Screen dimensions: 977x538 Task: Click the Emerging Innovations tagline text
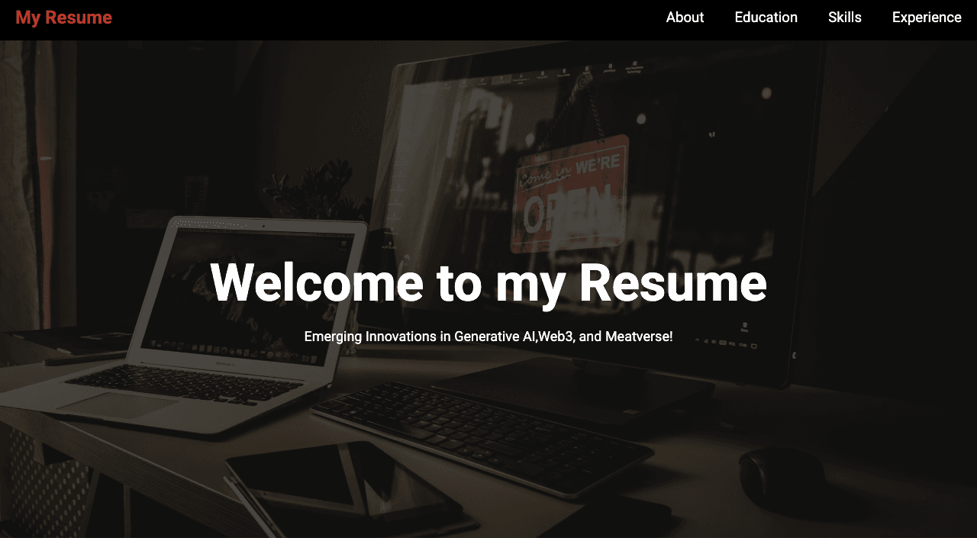(488, 336)
